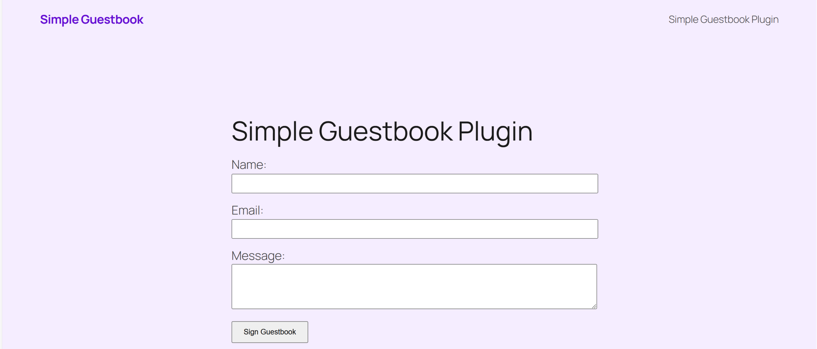Click the "Email:" field label
Image resolution: width=817 pixels, height=349 pixels.
247,210
